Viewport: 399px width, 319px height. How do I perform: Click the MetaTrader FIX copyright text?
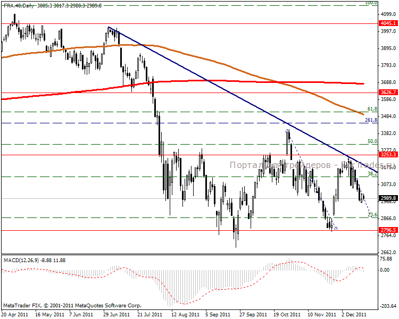point(72,306)
